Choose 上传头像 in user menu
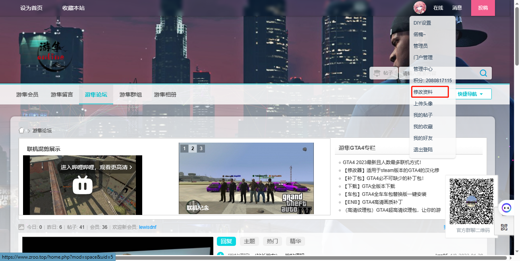Viewport: 520px width, 261px height. click(x=423, y=104)
